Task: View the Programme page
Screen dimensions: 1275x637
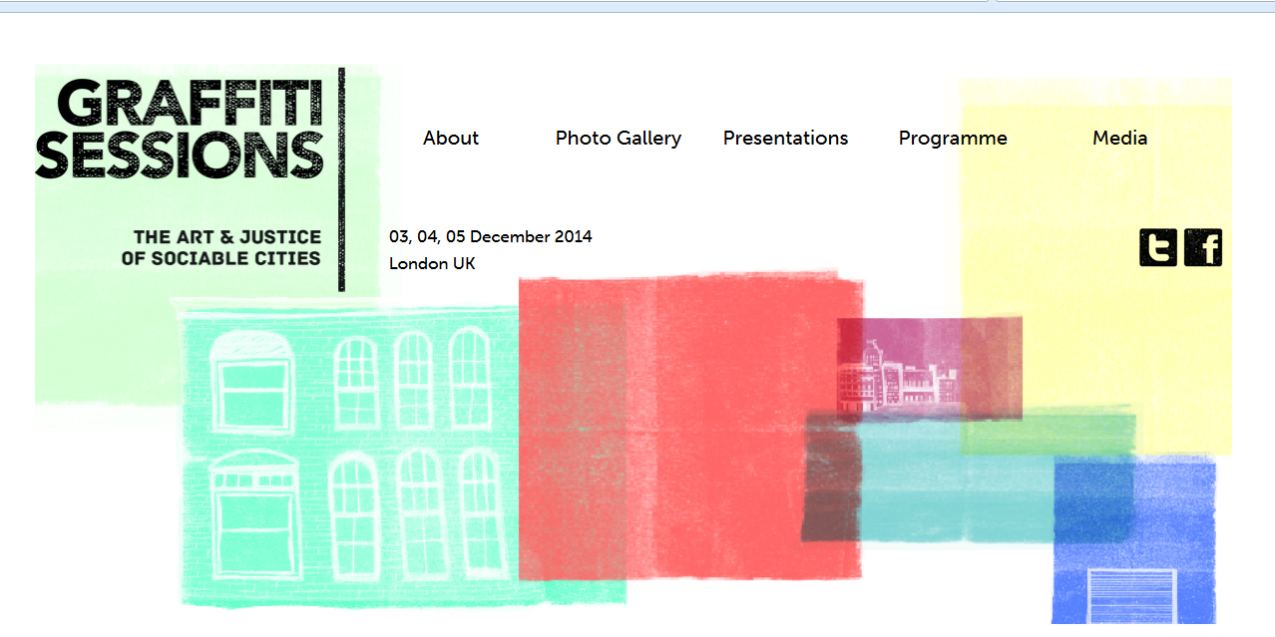Action: point(953,139)
